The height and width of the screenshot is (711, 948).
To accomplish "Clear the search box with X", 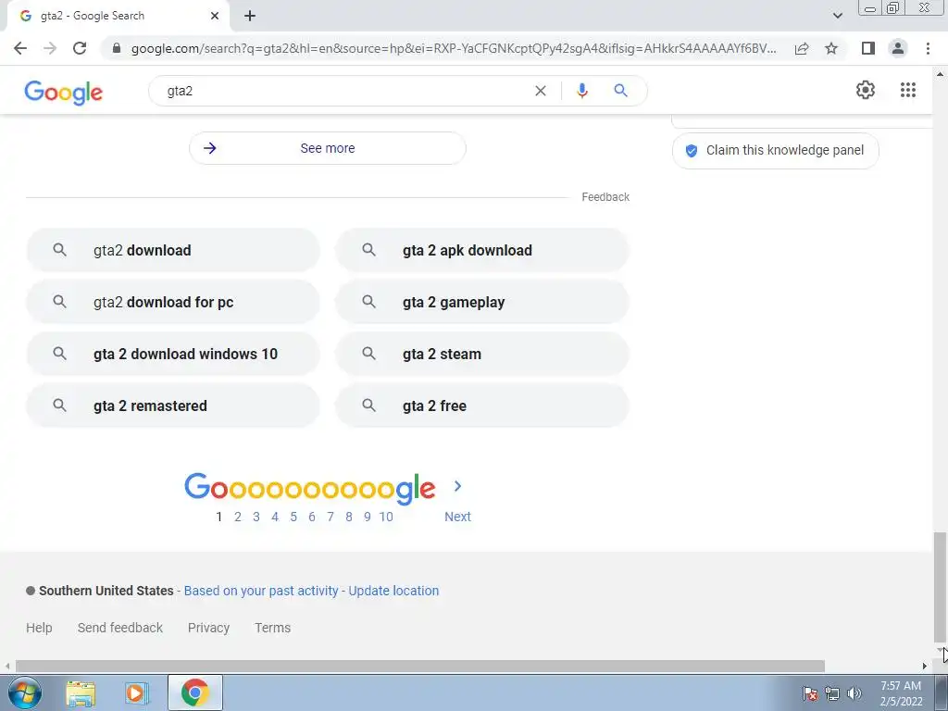I will point(541,91).
